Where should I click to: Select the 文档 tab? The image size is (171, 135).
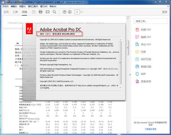pyautogui.click(x=25, y=12)
